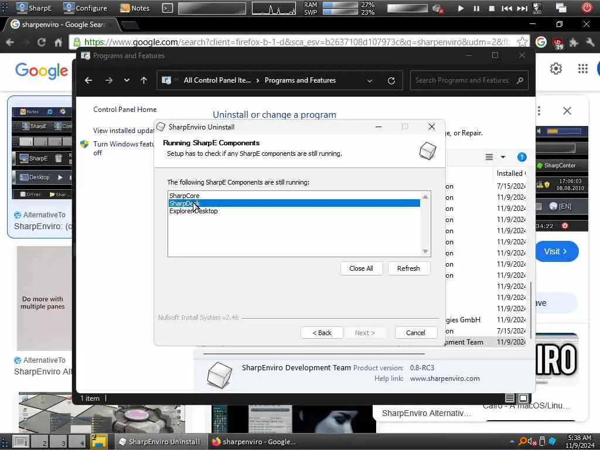
Task: Click the Previous track control in SharpBar
Action: (x=507, y=8)
